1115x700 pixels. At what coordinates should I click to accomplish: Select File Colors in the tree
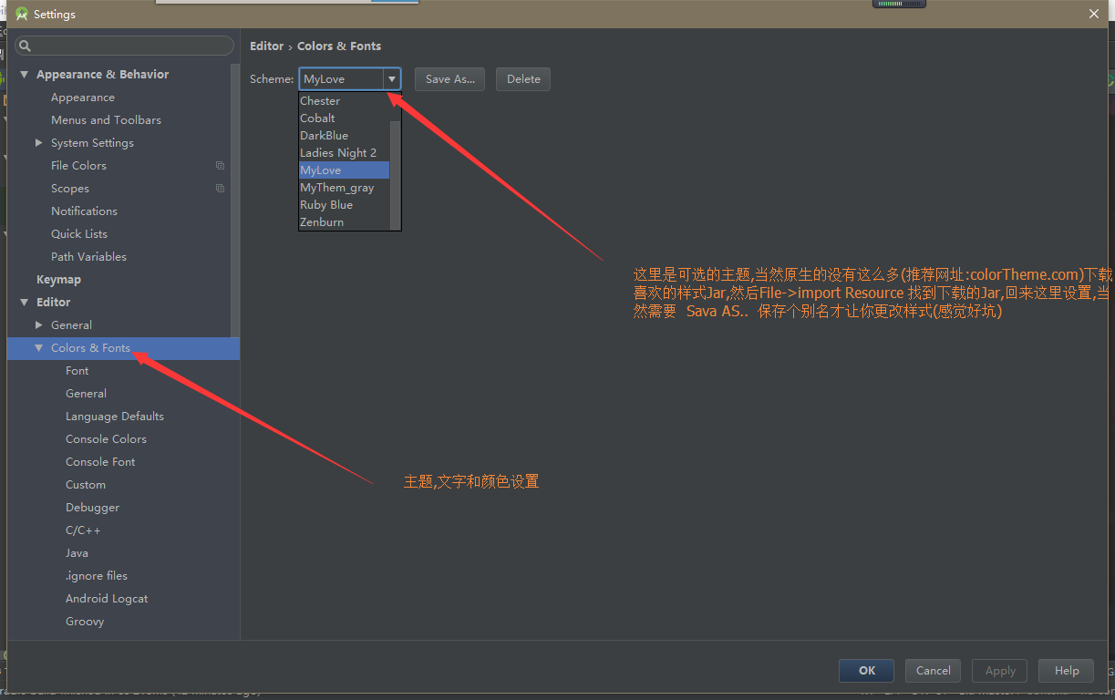[x=78, y=166]
